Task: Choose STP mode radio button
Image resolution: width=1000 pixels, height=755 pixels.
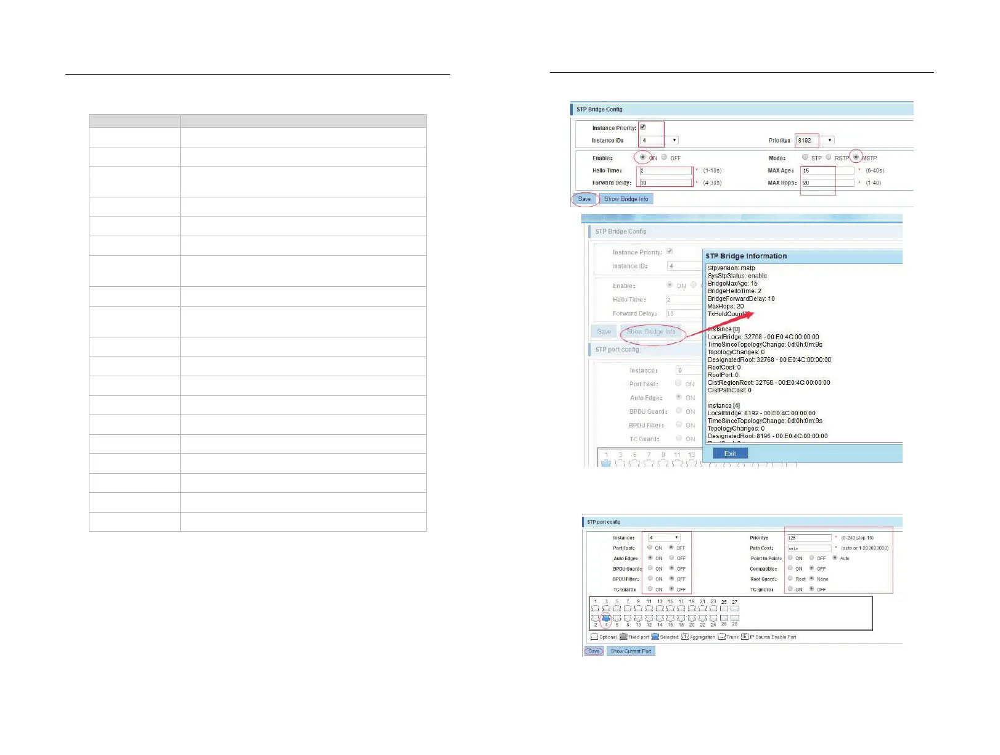Action: click(805, 157)
